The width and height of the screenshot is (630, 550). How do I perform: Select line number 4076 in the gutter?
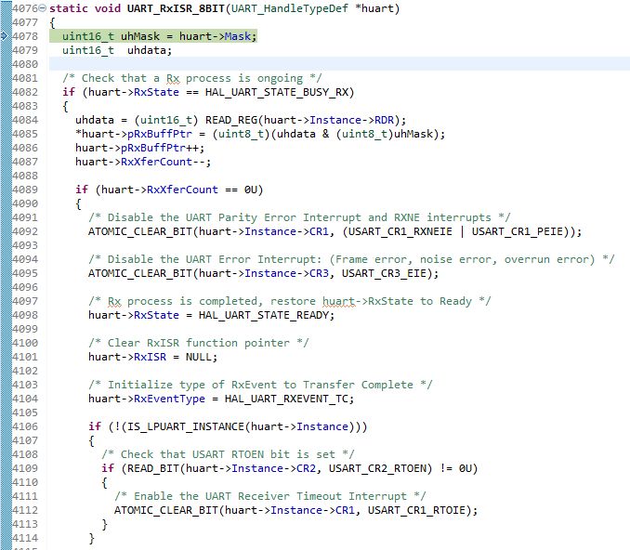(25, 8)
